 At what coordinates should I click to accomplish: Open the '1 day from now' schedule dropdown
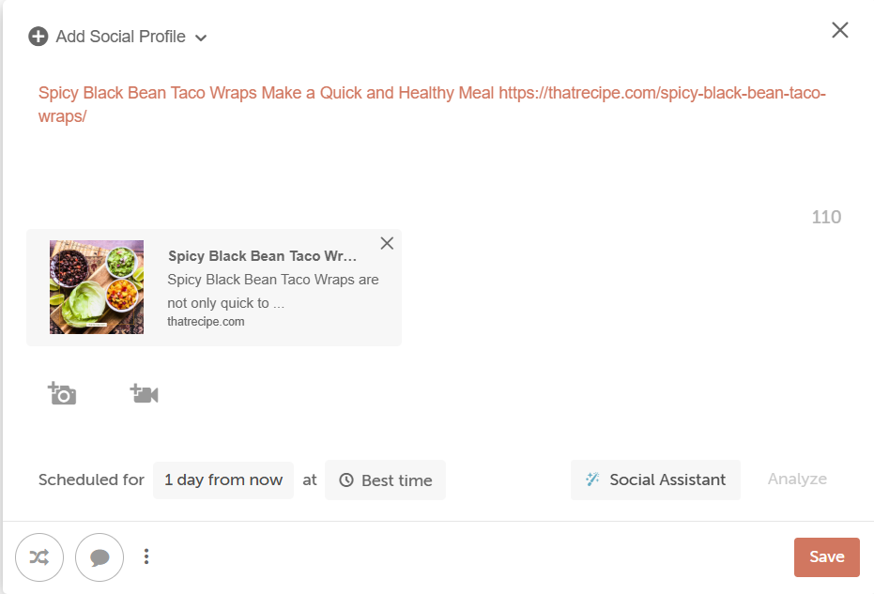coord(223,480)
